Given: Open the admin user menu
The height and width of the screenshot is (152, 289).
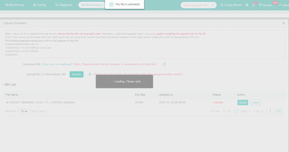Looking at the screenshot, I should pos(284,5).
